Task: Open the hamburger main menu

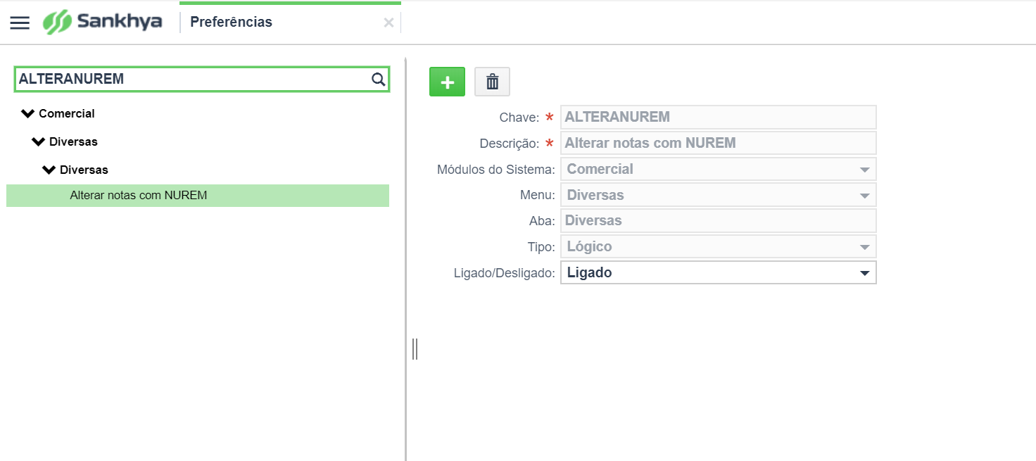Action: (x=20, y=23)
